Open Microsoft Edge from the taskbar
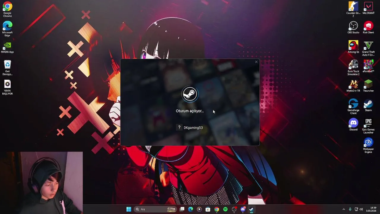Screen dimensions: 380x214 point(191,209)
